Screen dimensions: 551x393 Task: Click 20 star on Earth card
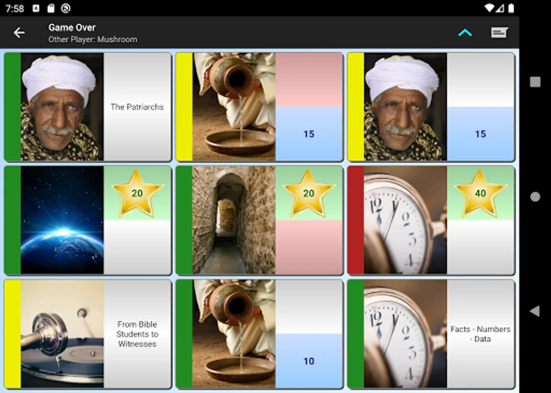137,193
